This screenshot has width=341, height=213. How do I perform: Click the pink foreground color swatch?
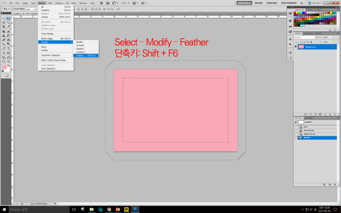tap(5, 67)
